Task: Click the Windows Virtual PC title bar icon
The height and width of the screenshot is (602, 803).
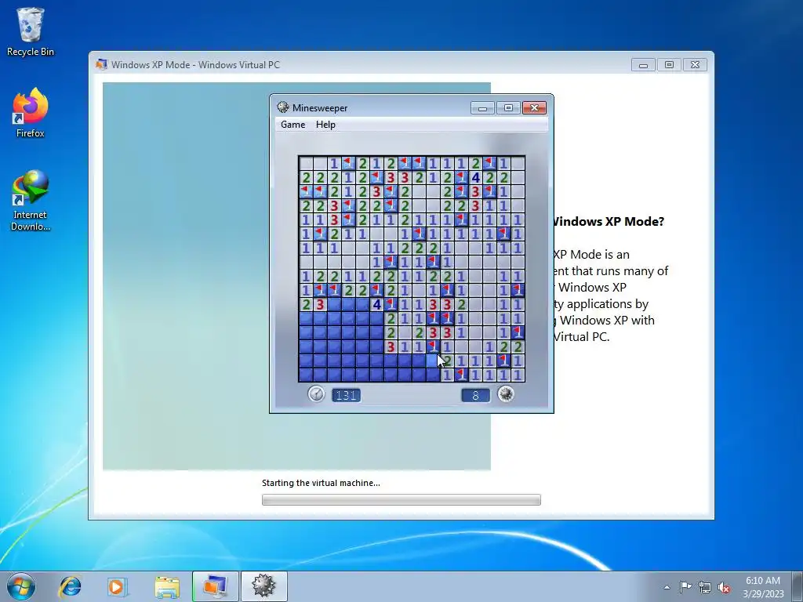Action: tap(101, 64)
